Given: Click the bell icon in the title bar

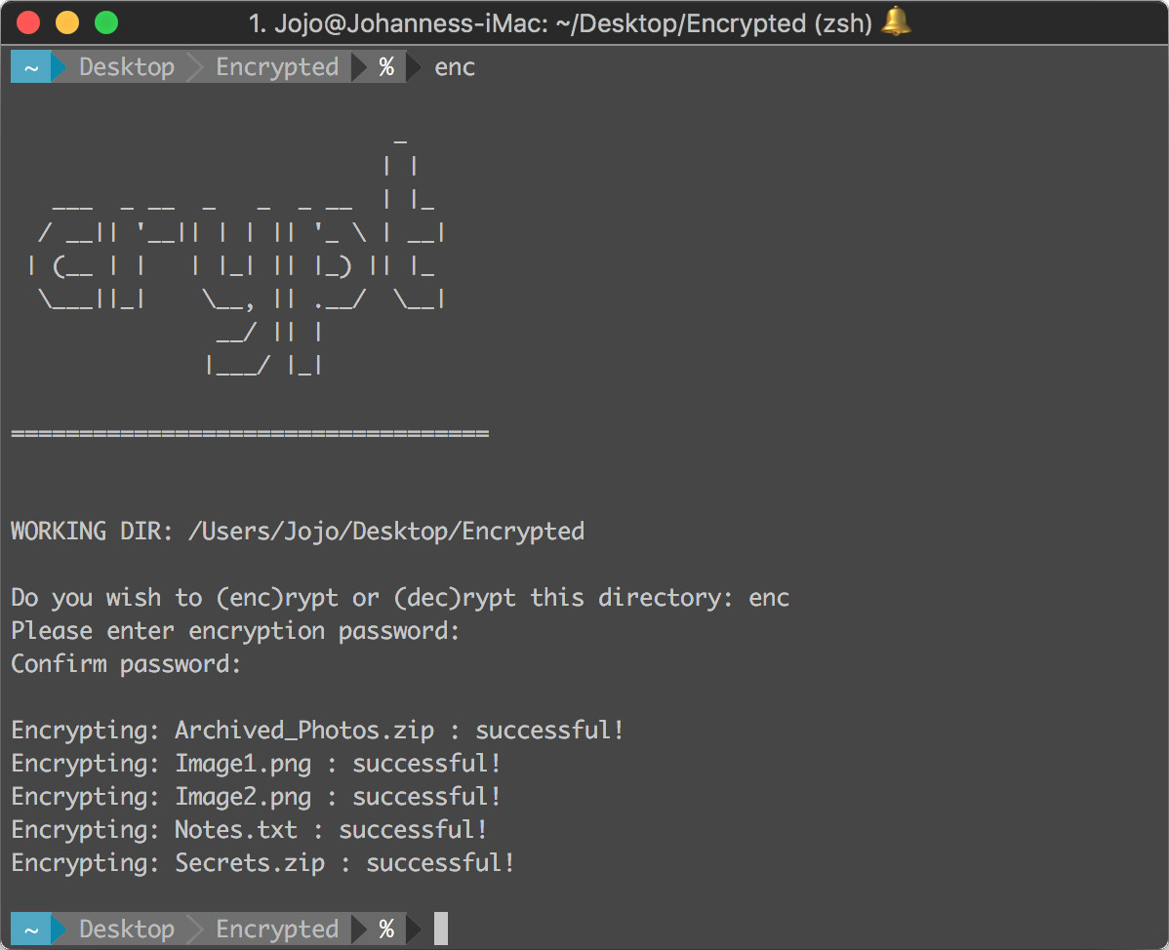Looking at the screenshot, I should [x=896, y=22].
